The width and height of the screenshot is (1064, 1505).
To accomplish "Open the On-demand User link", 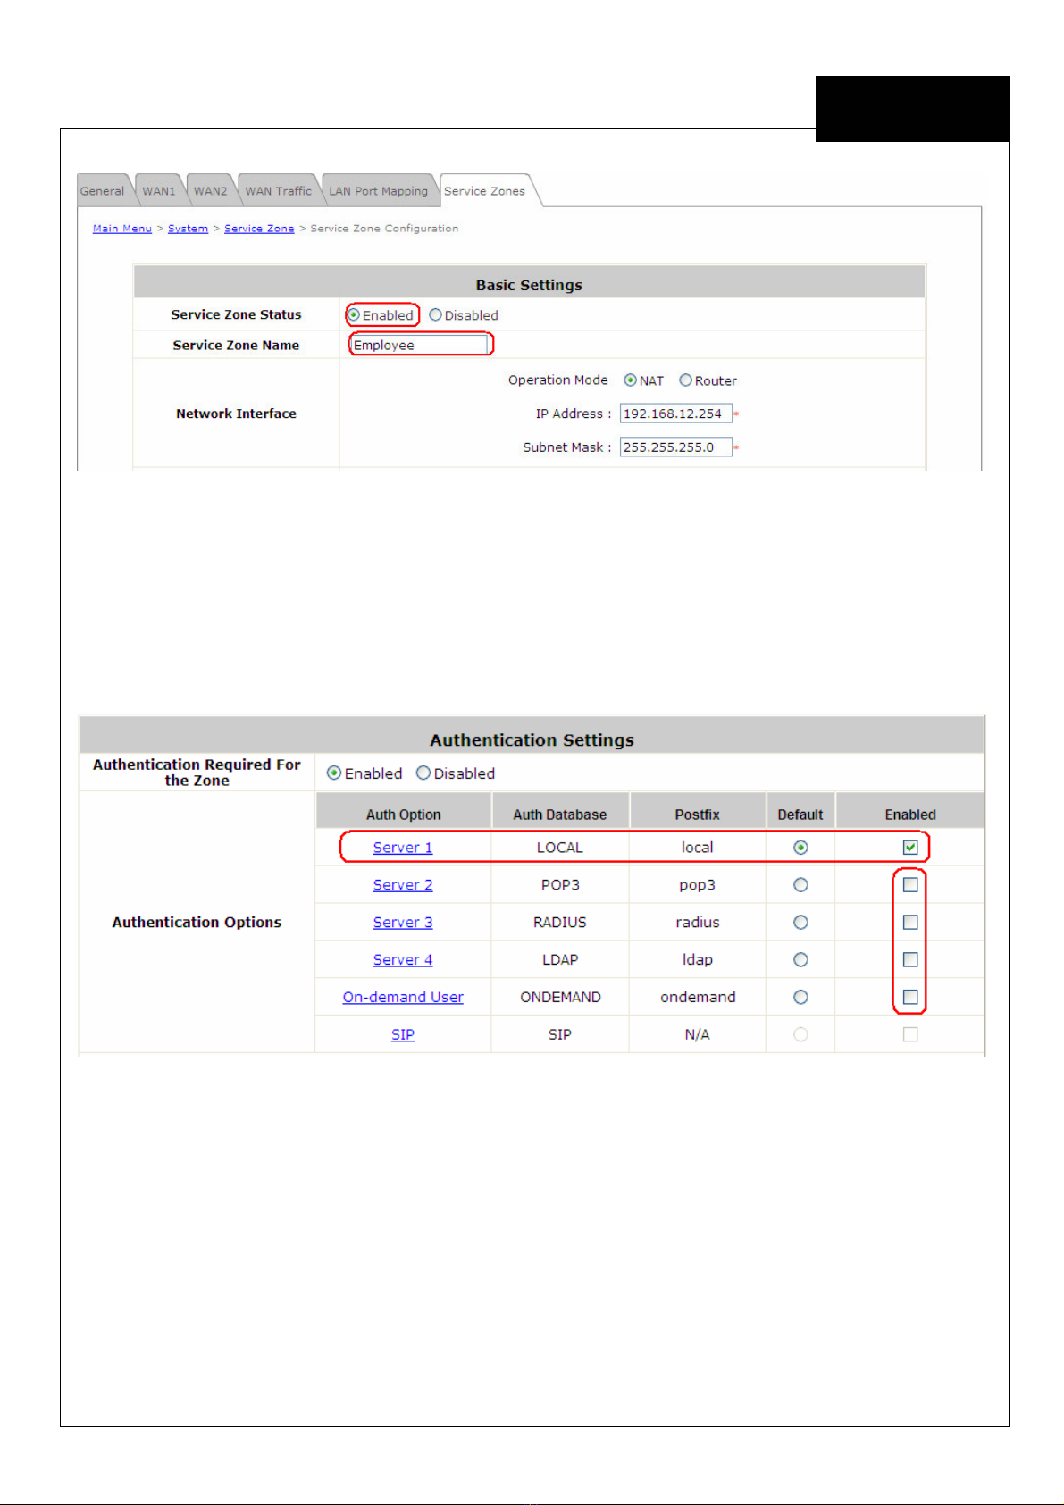I will click(403, 998).
